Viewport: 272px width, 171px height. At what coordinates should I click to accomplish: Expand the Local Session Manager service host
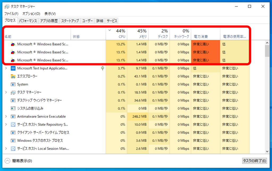click(x=6, y=148)
